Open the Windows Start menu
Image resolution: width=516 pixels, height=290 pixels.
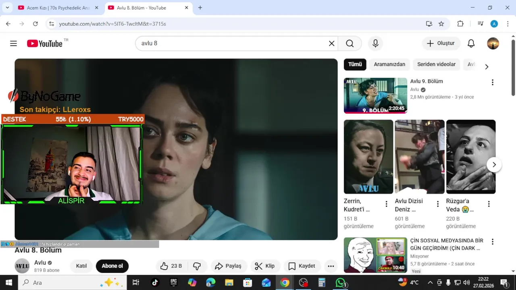[x=9, y=282]
